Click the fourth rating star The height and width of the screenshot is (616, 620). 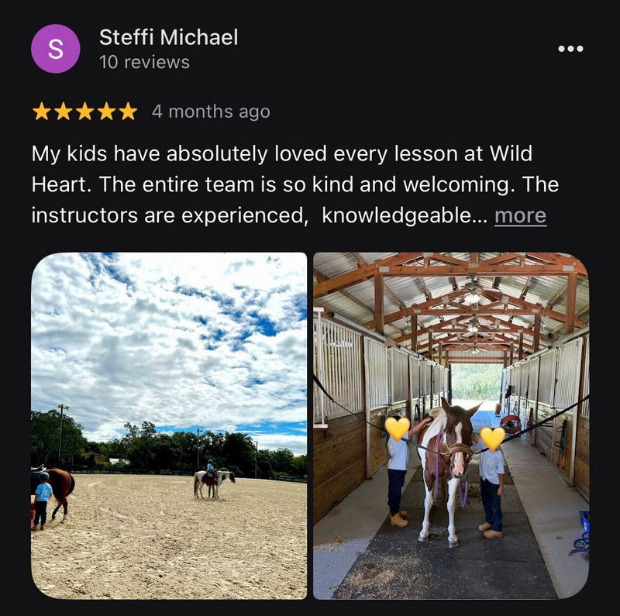tap(106, 111)
